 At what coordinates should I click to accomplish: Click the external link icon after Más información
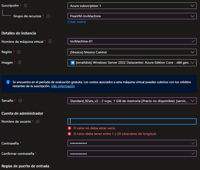(x=77, y=86)
